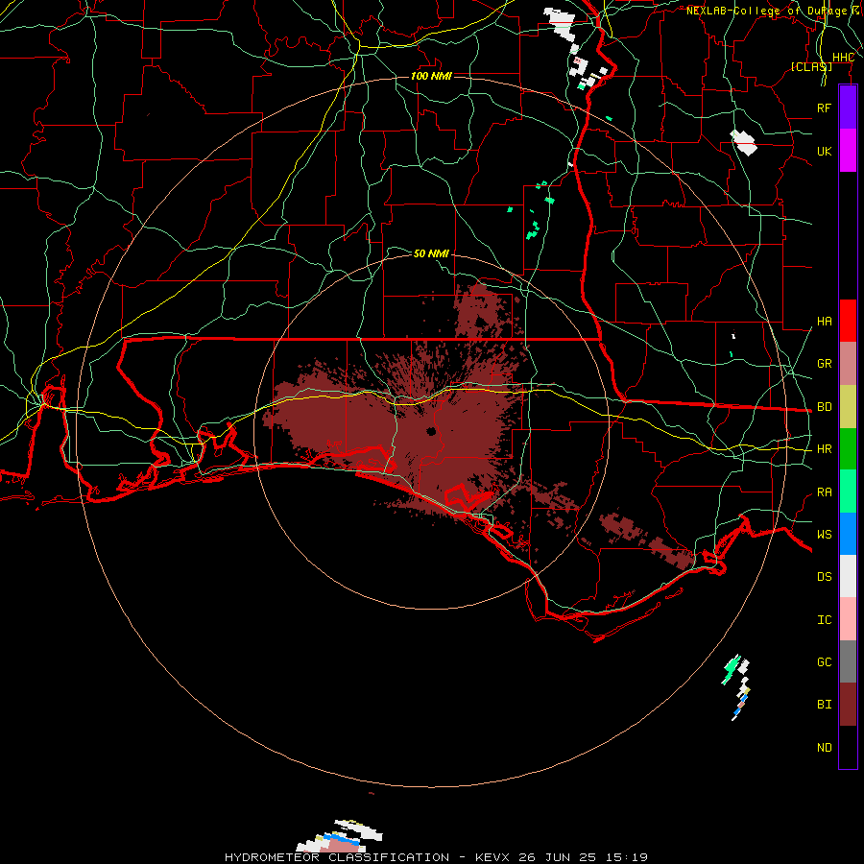
Task: Click the 'BI' legend label text
Action: (824, 705)
